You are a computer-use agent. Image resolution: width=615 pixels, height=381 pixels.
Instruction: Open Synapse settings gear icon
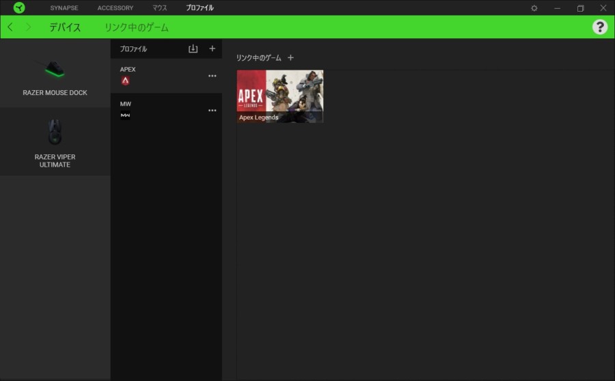pyautogui.click(x=534, y=8)
